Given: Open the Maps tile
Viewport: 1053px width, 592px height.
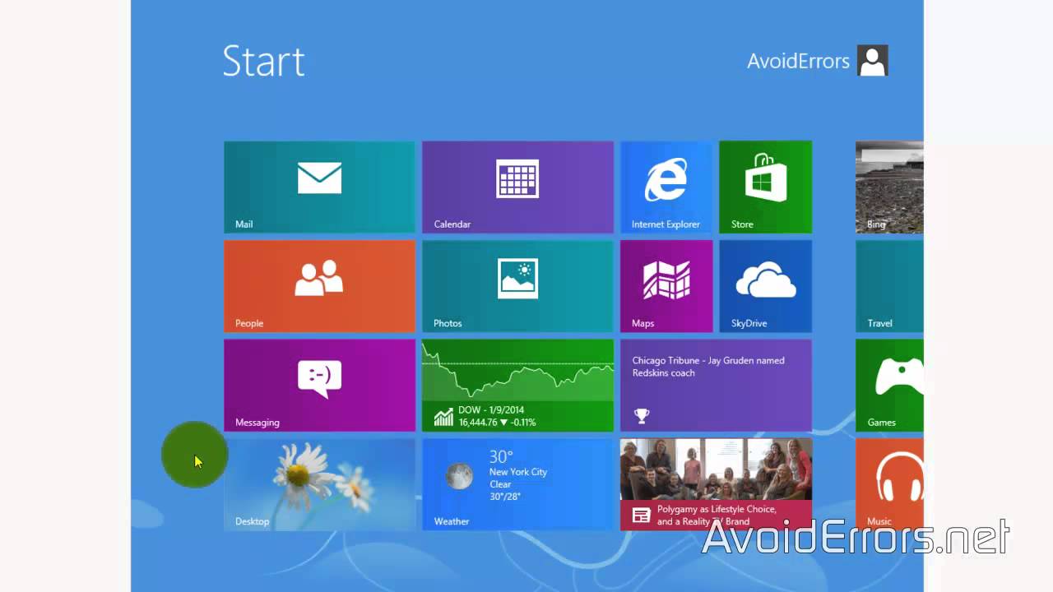Looking at the screenshot, I should tap(666, 286).
